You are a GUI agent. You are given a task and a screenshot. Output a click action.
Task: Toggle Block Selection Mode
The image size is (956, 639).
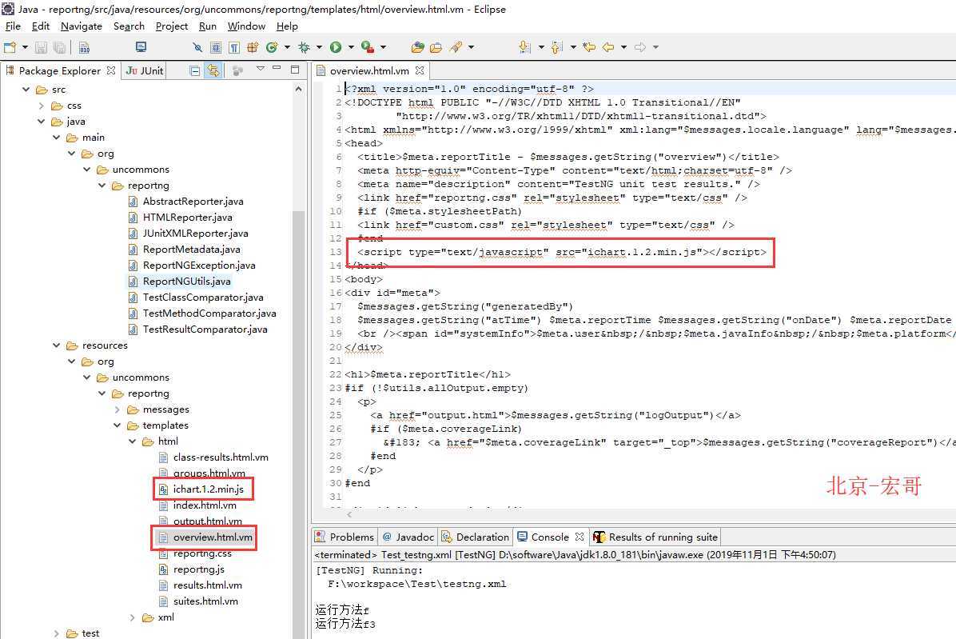pyautogui.click(x=216, y=47)
